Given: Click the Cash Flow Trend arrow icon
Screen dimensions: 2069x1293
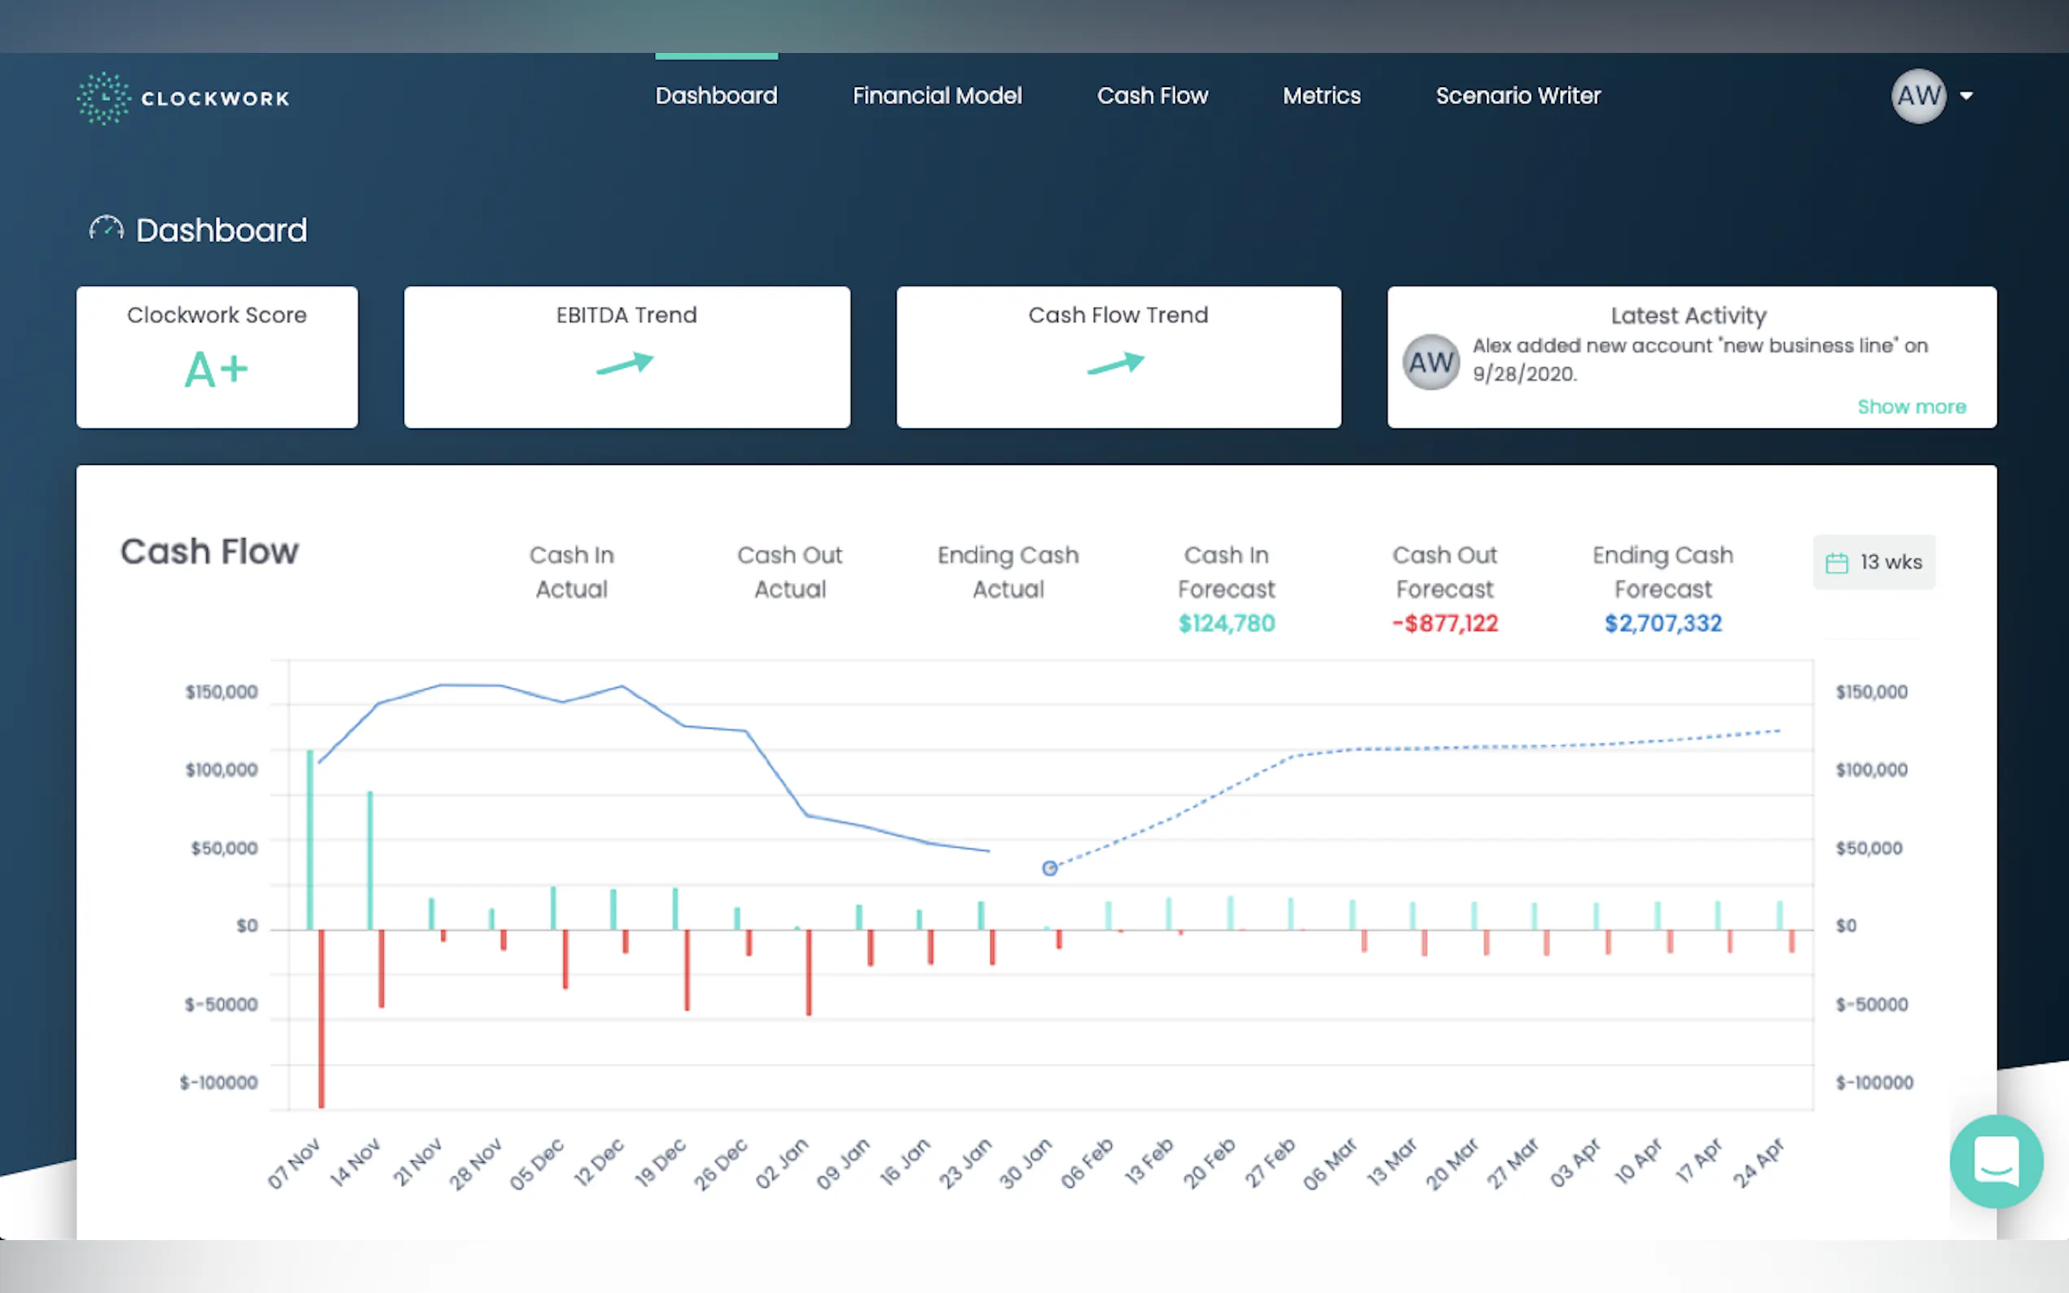Looking at the screenshot, I should click(1116, 363).
